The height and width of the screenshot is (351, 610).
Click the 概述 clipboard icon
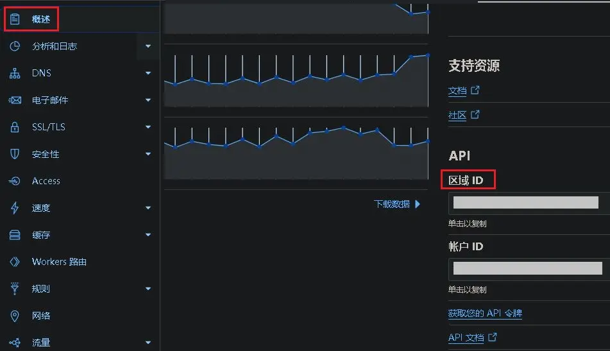15,19
